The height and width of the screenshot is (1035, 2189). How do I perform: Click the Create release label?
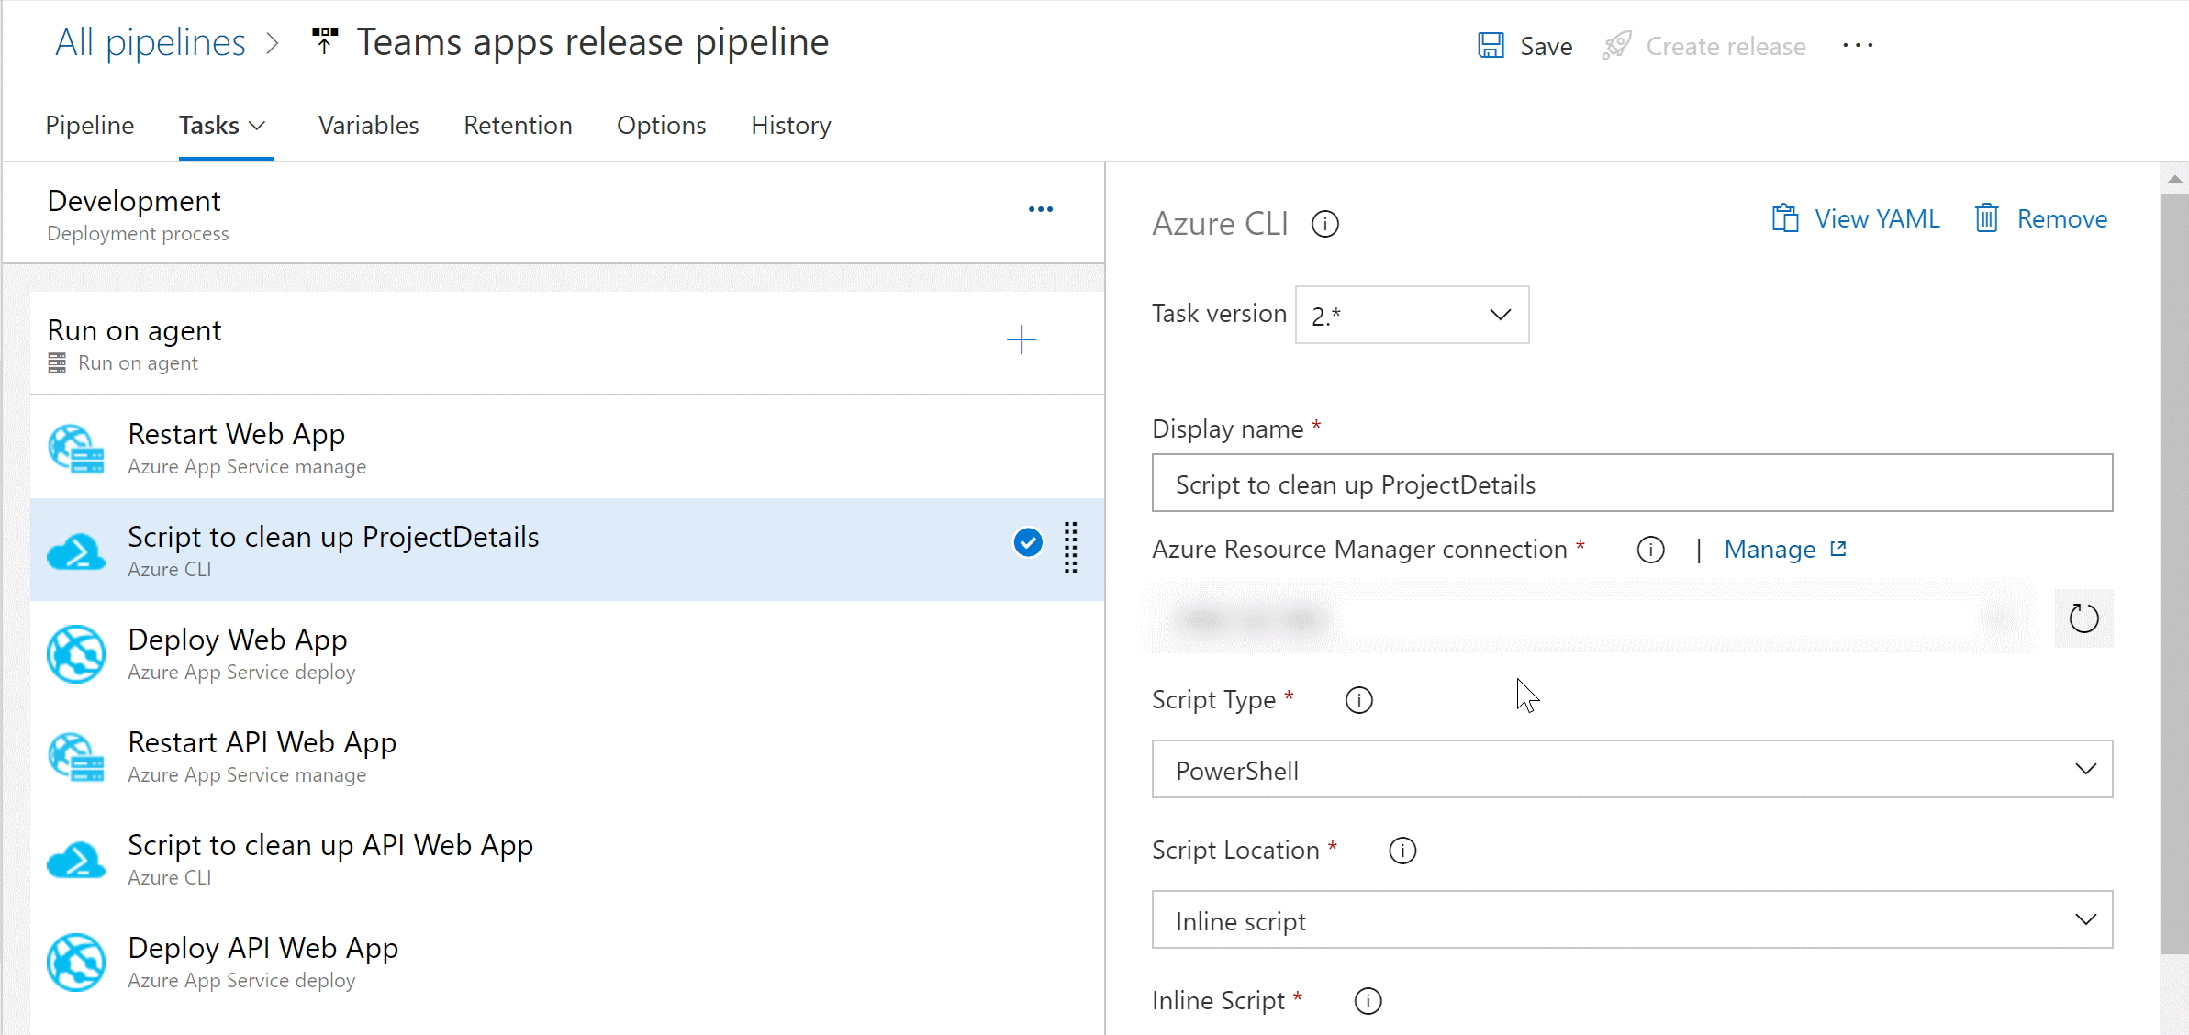point(1726,46)
